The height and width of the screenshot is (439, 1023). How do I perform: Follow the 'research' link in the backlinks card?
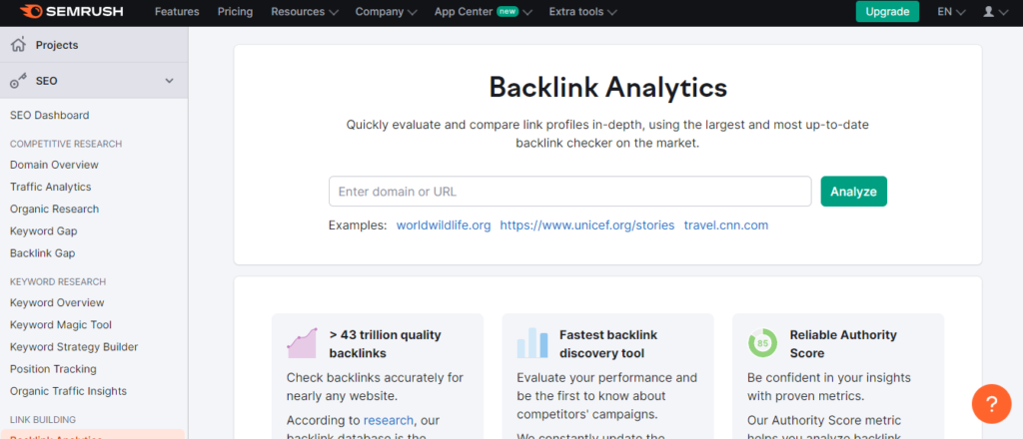coord(389,420)
